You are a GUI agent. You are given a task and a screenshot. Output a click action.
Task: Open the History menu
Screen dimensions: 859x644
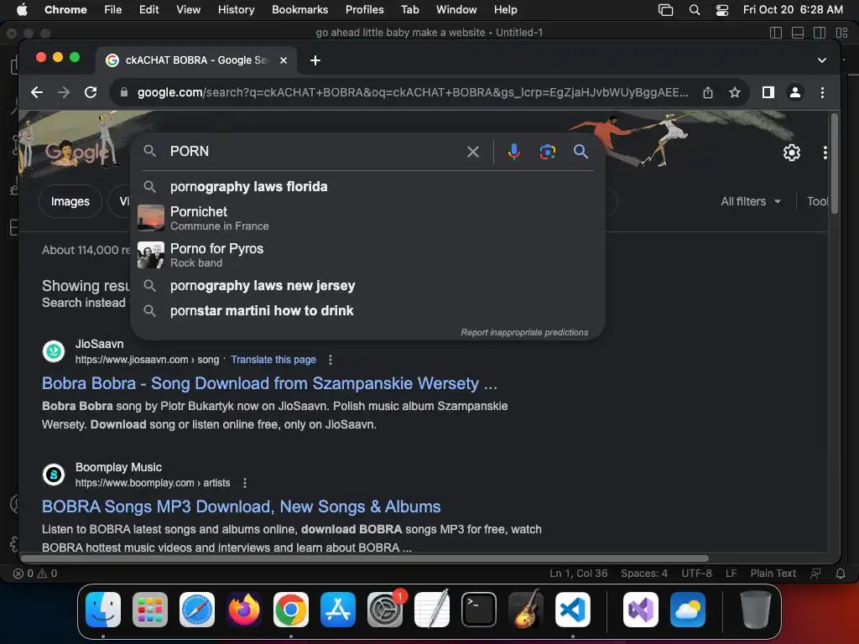[236, 9]
